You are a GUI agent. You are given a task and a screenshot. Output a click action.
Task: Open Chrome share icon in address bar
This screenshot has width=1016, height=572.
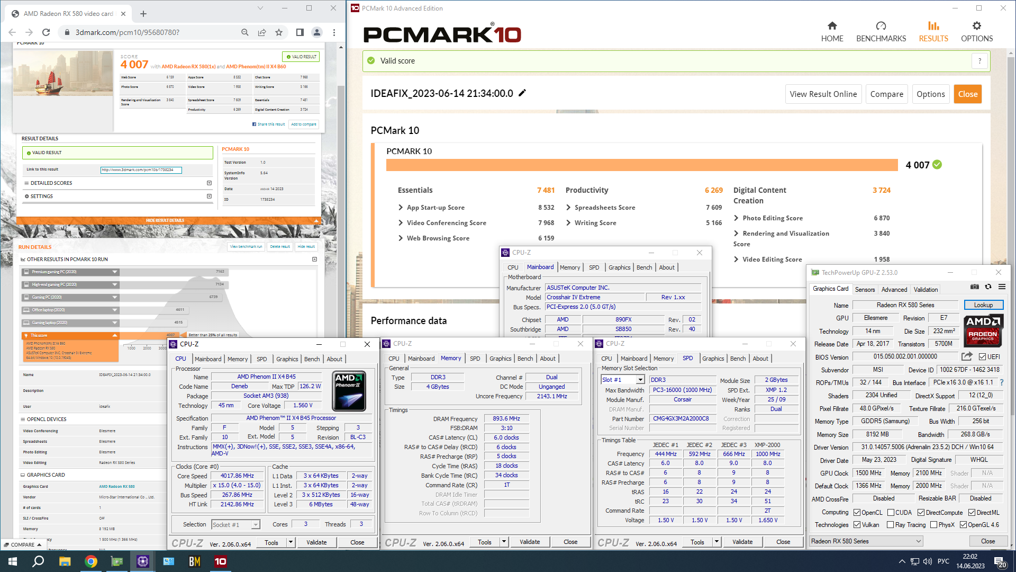click(x=262, y=32)
